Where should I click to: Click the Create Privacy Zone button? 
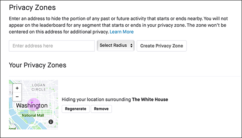(x=162, y=46)
